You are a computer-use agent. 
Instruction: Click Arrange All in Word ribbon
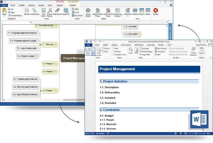[x=160, y=51]
